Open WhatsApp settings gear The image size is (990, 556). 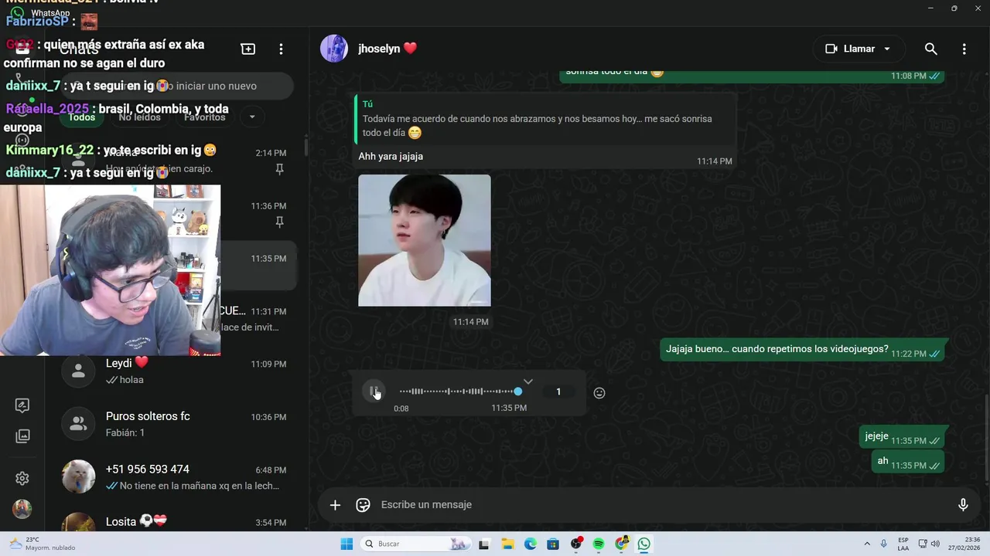click(22, 479)
